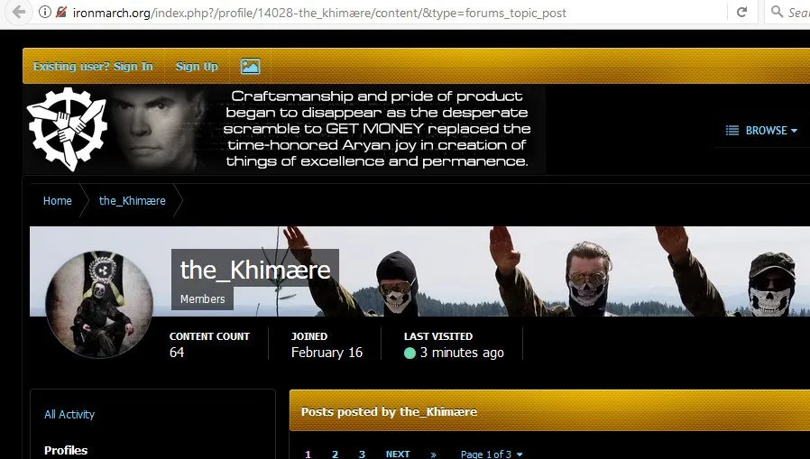Viewport: 810px width, 459px height.
Task: Open the Page 1 of 3 dropdown
Action: pos(492,454)
